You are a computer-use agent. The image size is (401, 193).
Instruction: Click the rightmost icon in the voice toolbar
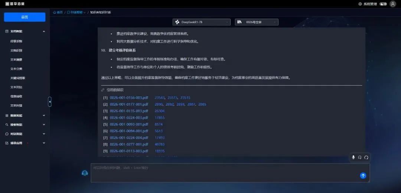pos(366,157)
